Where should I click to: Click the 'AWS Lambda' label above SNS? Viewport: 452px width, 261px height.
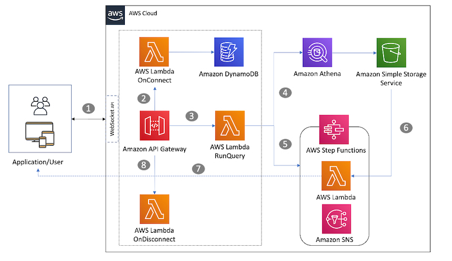(336, 197)
